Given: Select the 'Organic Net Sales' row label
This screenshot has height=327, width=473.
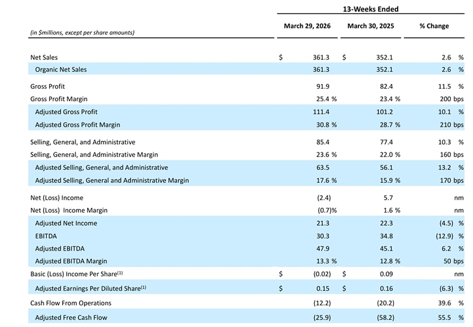Looking at the screenshot, I should click(61, 69).
